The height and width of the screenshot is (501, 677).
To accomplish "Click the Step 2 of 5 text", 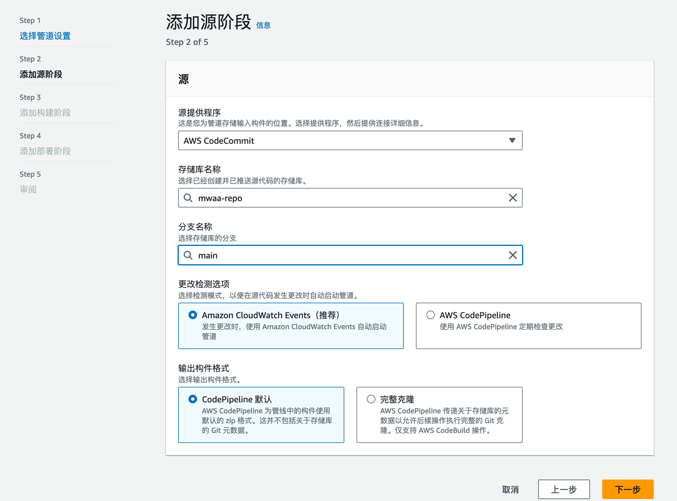I will tap(187, 42).
